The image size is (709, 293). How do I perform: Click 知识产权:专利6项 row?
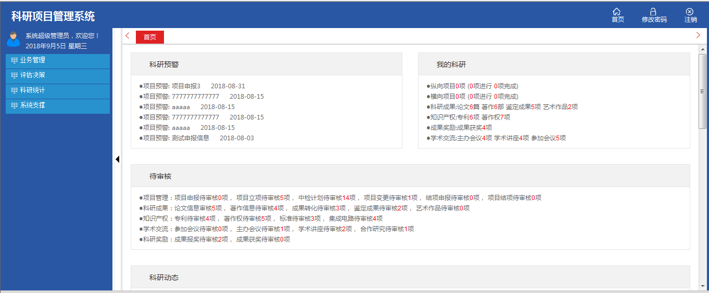click(468, 117)
